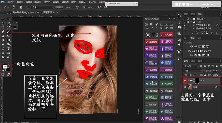Switch to the 色板 tab

point(193,14)
